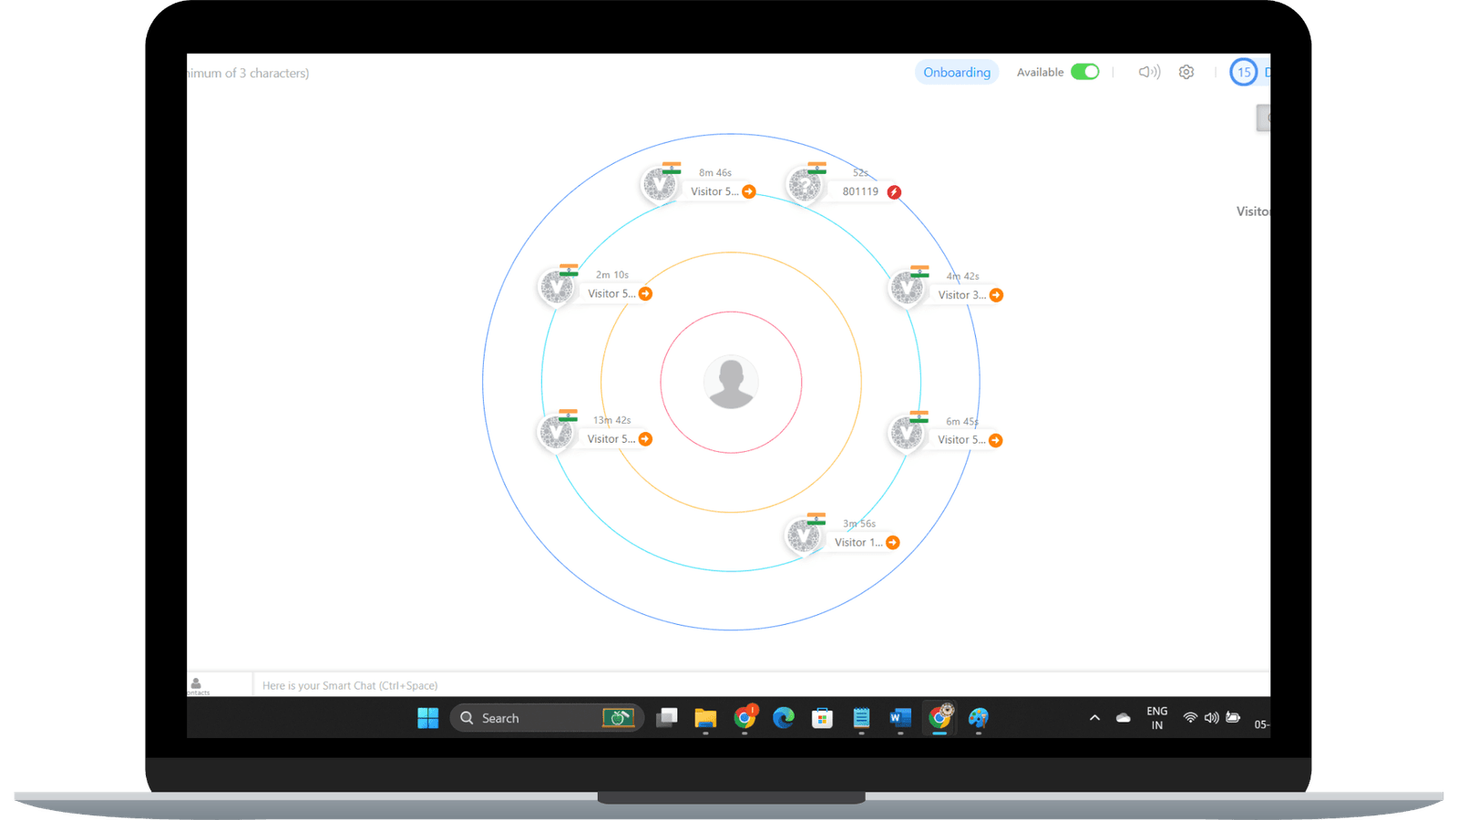Screen dimensions: 1458x820
Task: Toggle the Available status switch
Action: click(x=1084, y=72)
